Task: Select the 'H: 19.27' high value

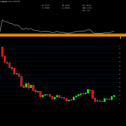Action: pos(66,6)
